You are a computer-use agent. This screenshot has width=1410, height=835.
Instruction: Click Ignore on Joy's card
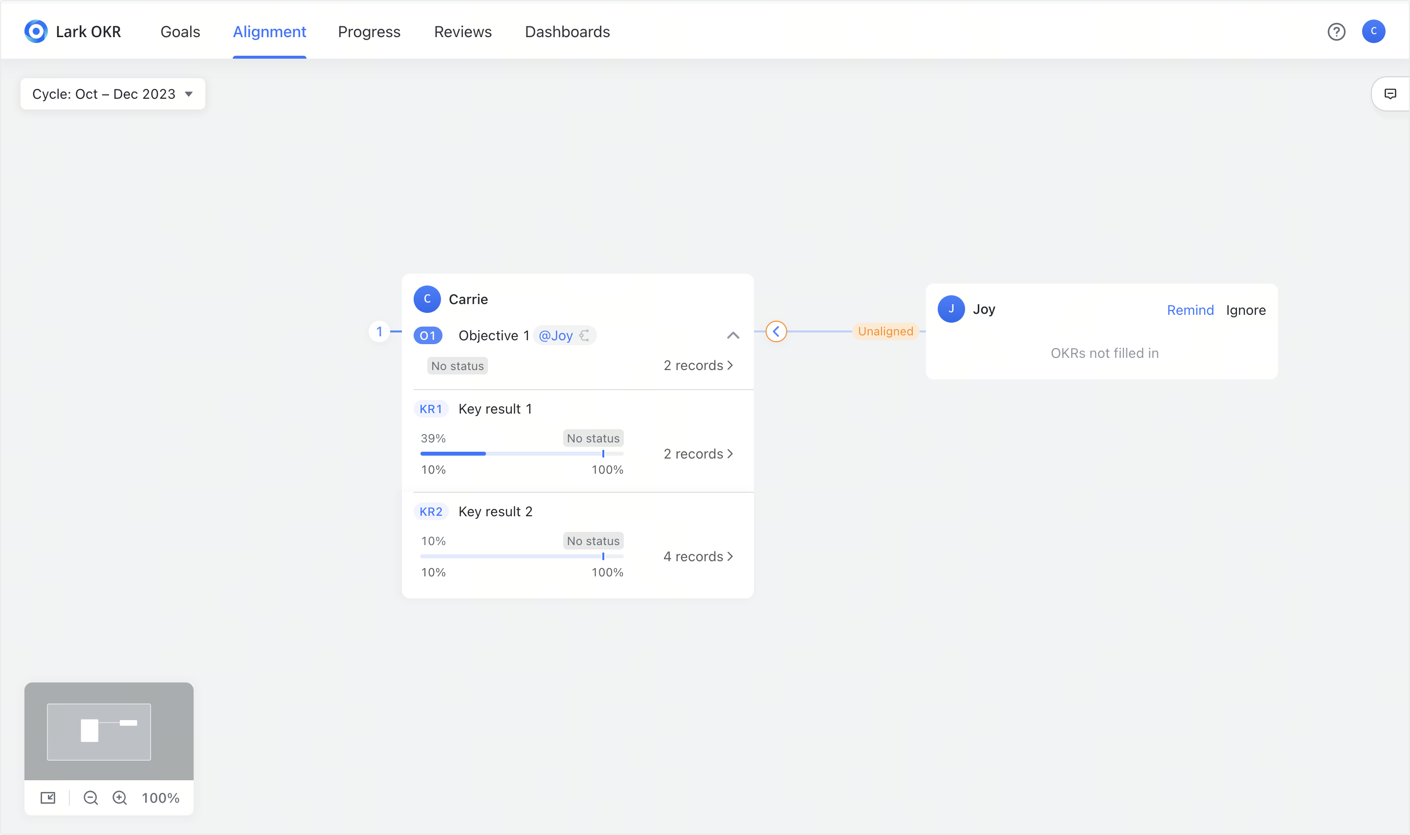click(x=1246, y=309)
